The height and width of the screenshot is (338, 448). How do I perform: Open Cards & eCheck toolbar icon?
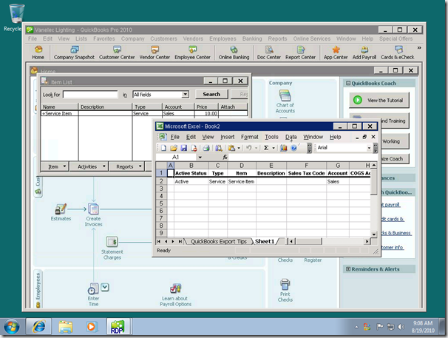point(398,53)
